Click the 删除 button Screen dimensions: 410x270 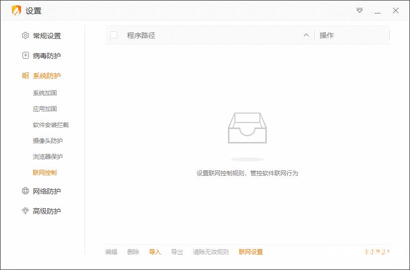click(133, 252)
